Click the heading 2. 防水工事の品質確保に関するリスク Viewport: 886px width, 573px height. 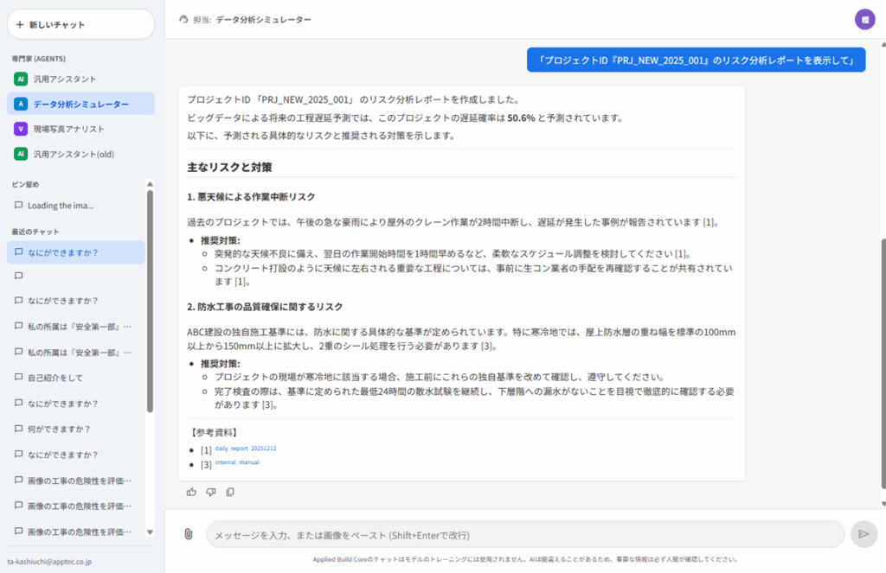coord(265,307)
